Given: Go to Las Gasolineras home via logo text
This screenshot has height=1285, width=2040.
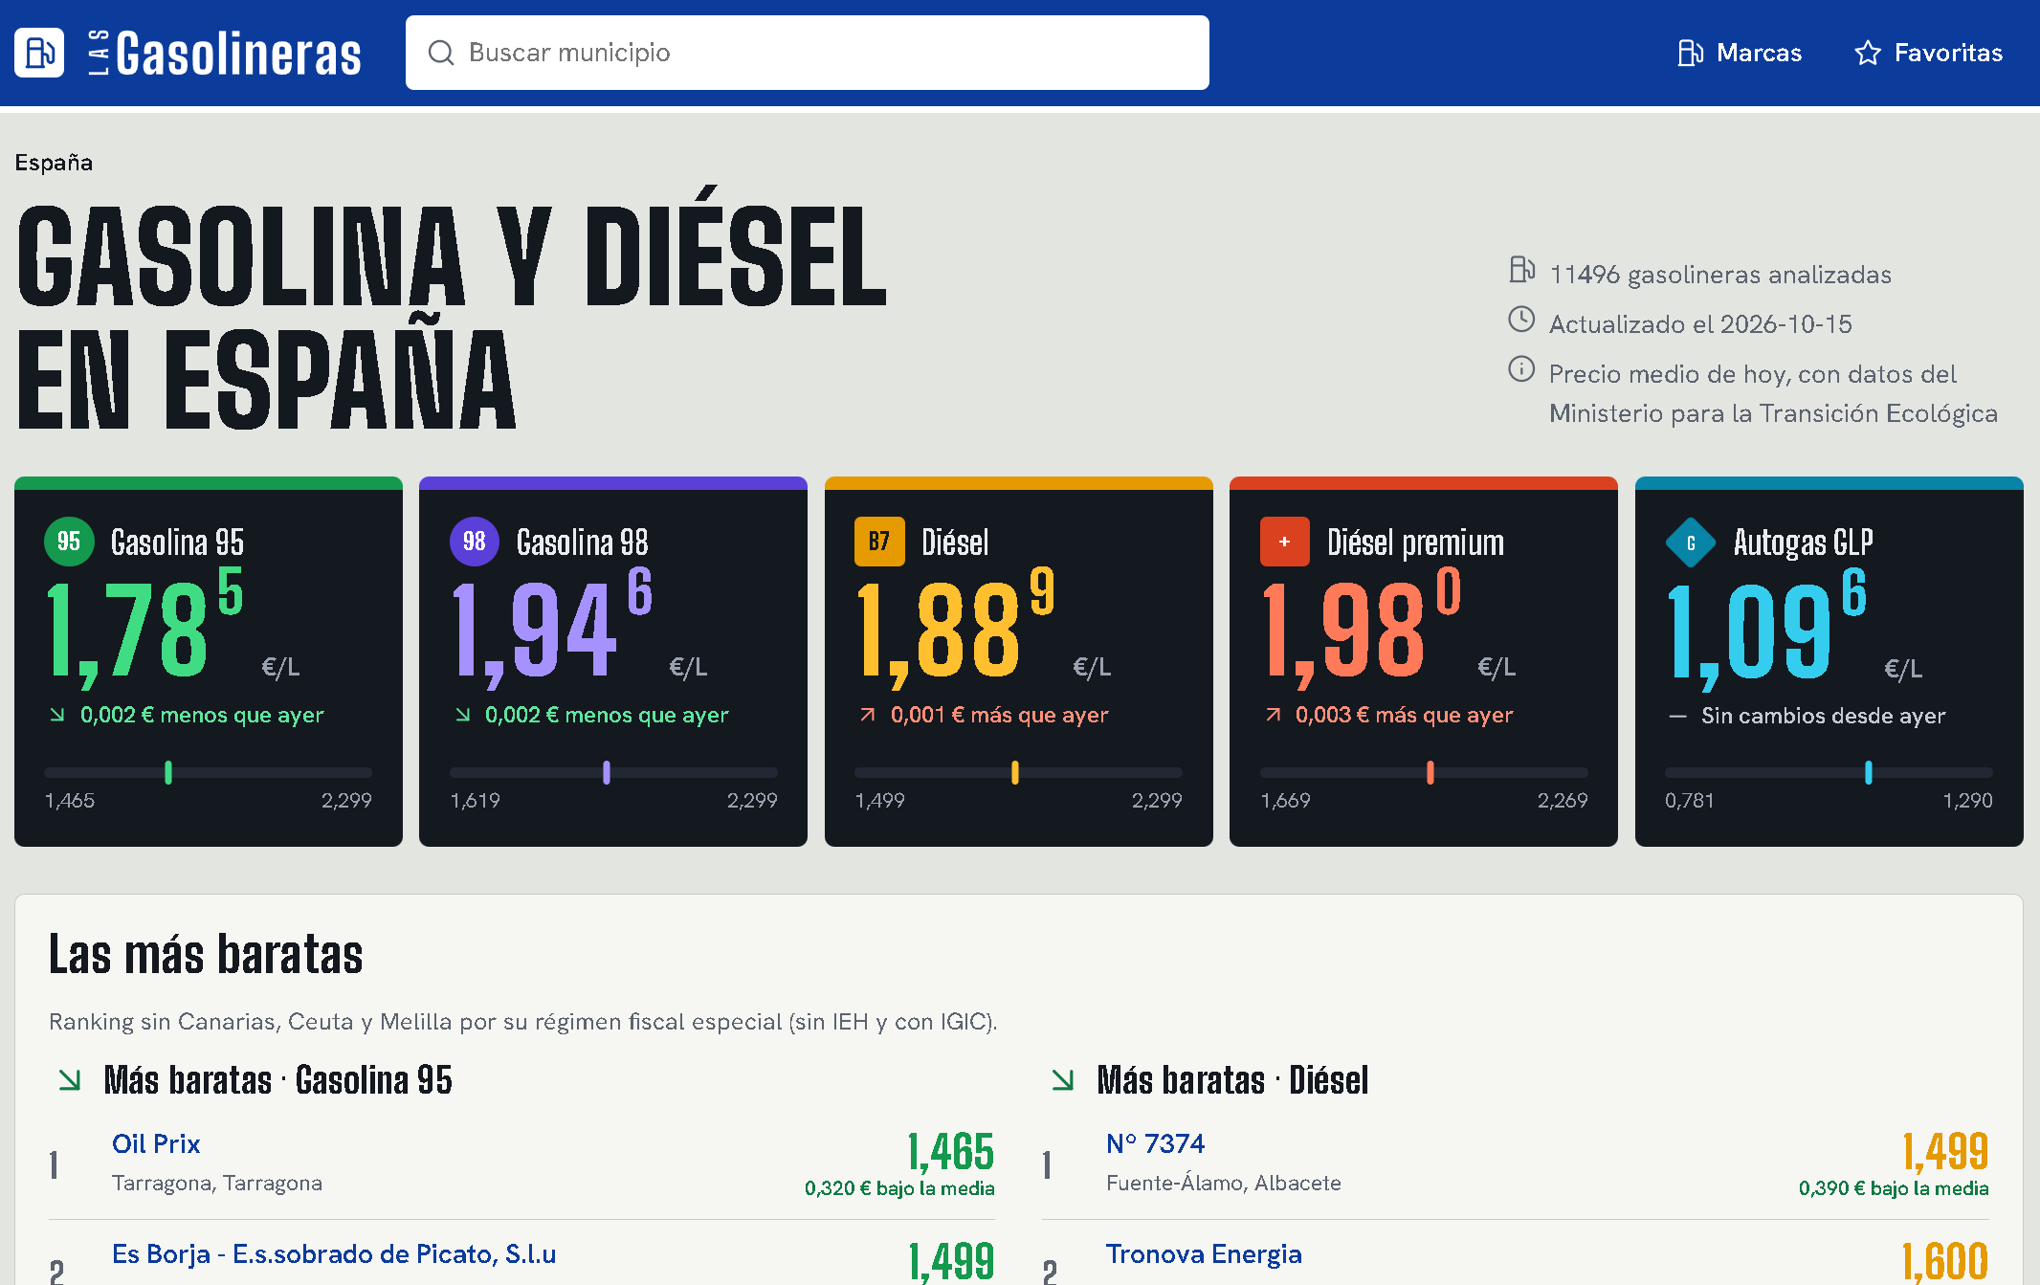Looking at the screenshot, I should pyautogui.click(x=225, y=53).
